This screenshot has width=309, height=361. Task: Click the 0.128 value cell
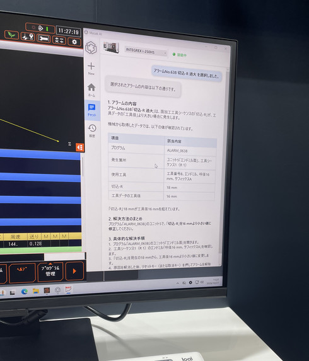point(35,244)
